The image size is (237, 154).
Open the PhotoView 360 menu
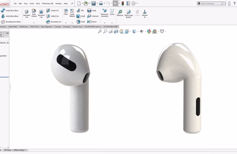[x=48, y=4]
